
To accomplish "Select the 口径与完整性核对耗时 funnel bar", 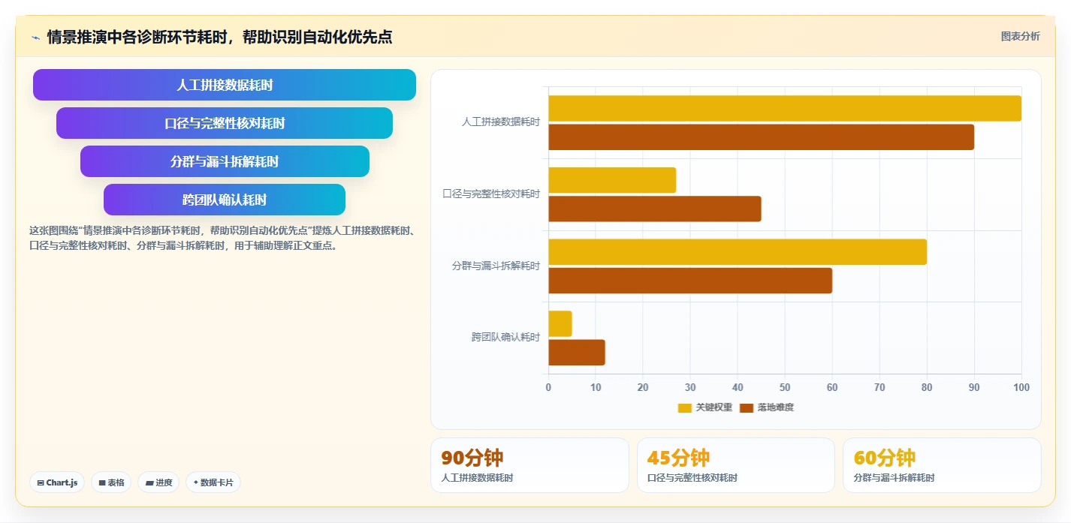I will coord(225,123).
